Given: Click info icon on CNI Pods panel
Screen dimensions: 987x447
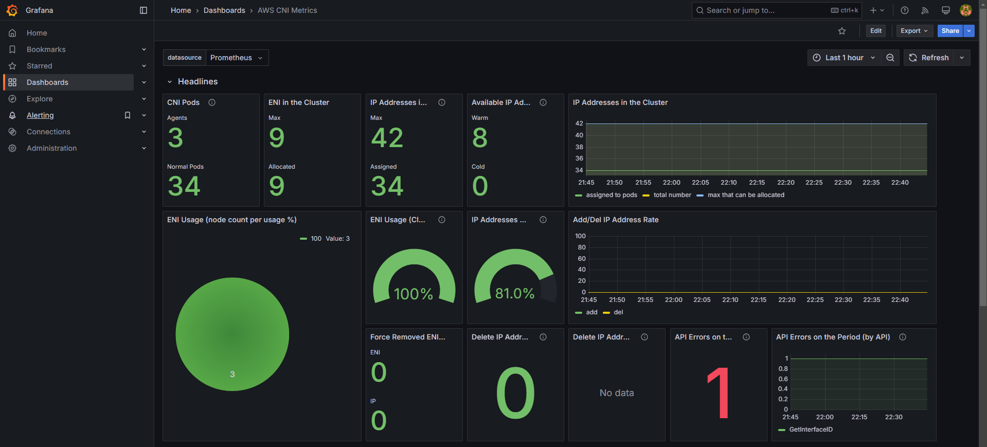Looking at the screenshot, I should 212,102.
